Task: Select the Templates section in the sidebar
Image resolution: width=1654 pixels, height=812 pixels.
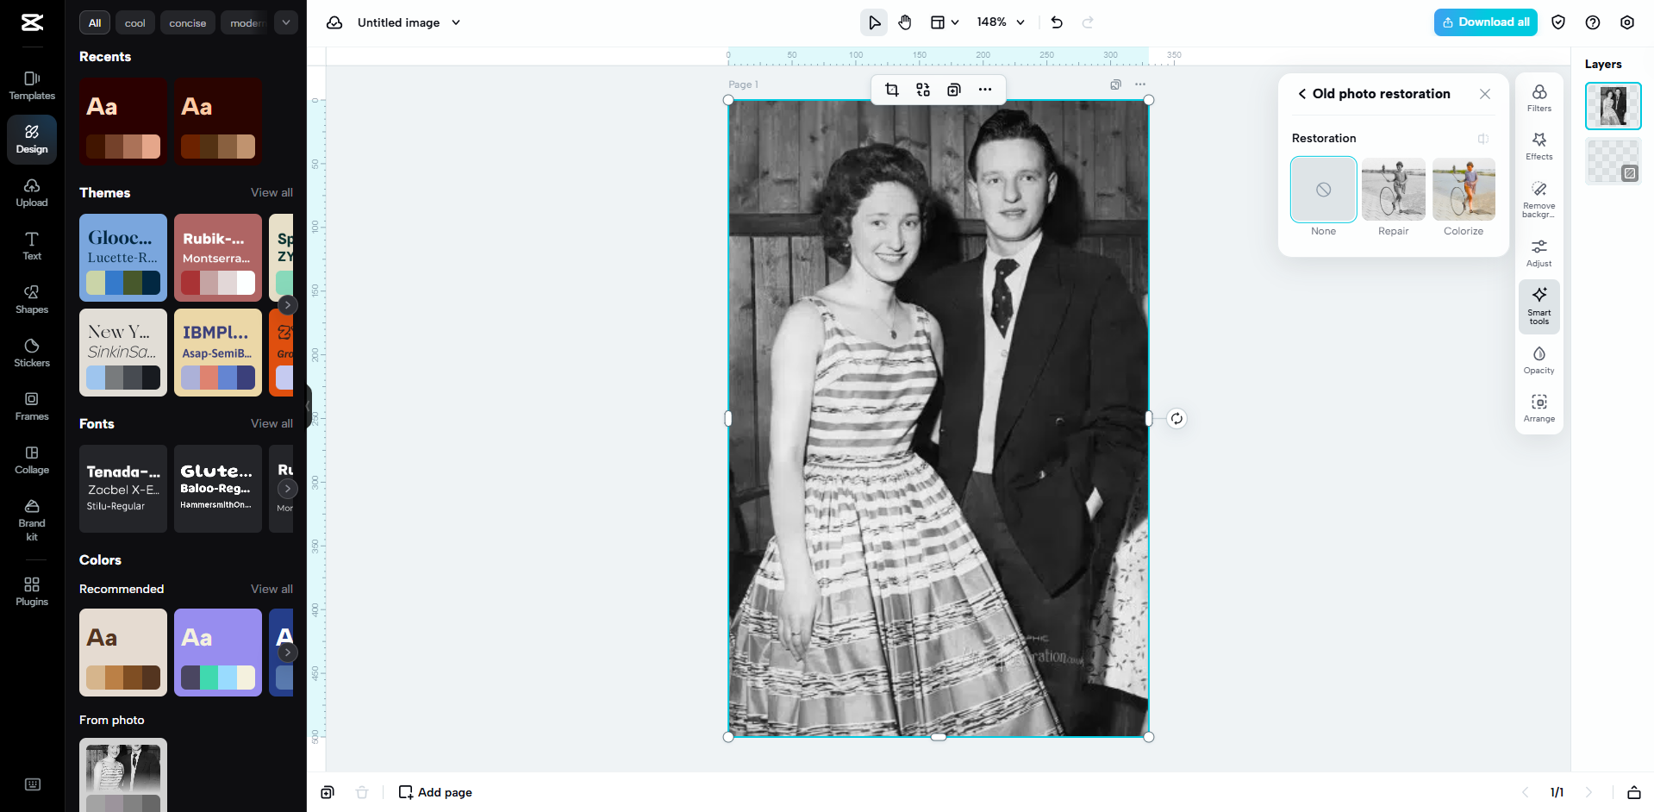Action: tap(31, 85)
